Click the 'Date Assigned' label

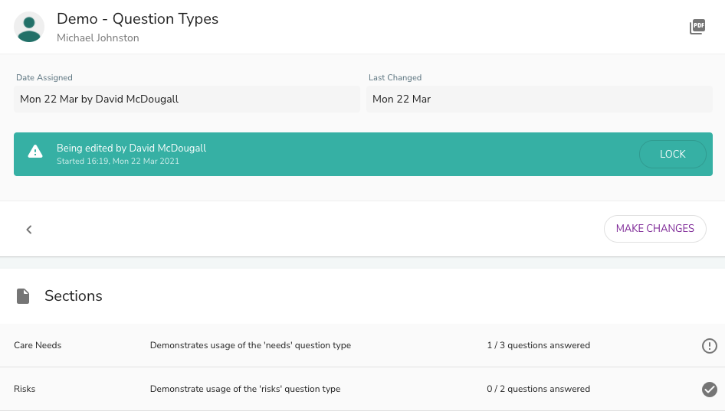[x=44, y=77]
